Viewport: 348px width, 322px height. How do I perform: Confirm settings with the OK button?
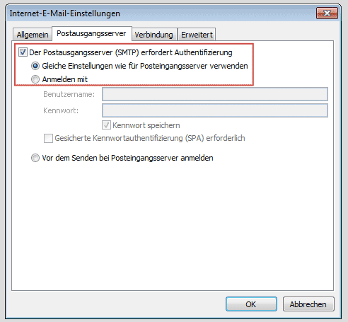[x=251, y=304]
